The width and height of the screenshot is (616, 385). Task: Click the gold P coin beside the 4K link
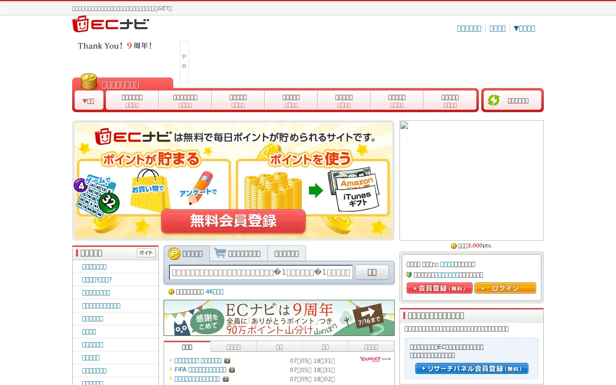(x=171, y=292)
